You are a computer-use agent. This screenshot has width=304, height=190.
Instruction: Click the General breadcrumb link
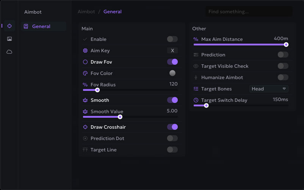click(x=113, y=12)
